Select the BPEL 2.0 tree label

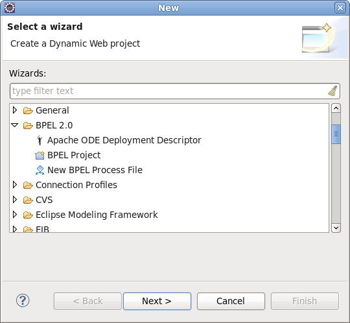coord(54,125)
